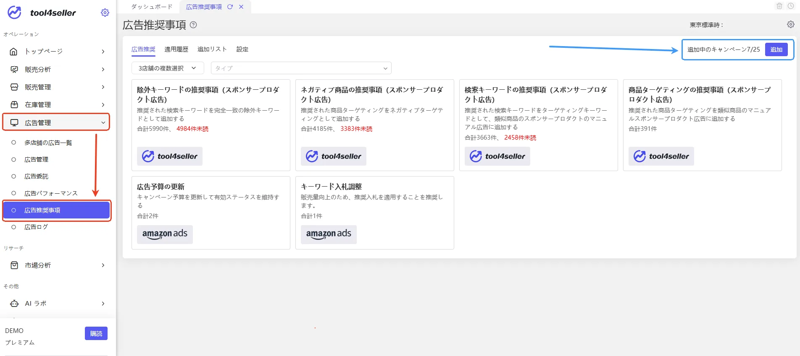Click the 販売管理 store icon

(14, 87)
